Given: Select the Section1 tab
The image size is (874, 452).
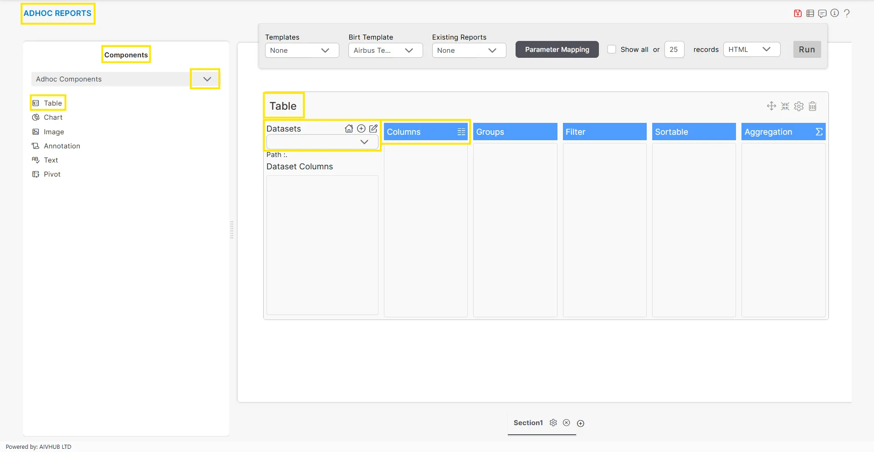Looking at the screenshot, I should (528, 423).
